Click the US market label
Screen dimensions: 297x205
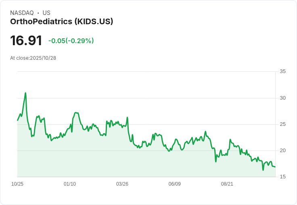(x=46, y=13)
